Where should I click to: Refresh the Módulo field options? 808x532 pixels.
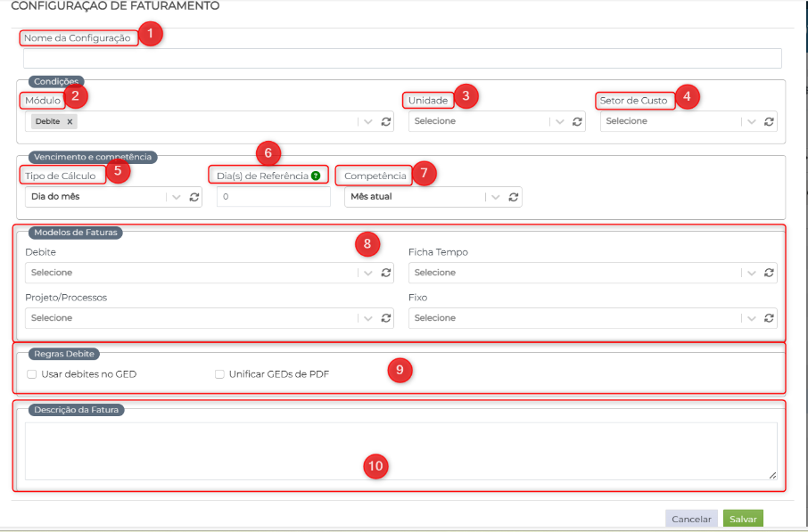point(386,121)
